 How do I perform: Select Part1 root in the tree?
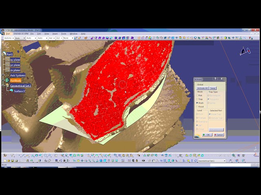(x=10, y=54)
